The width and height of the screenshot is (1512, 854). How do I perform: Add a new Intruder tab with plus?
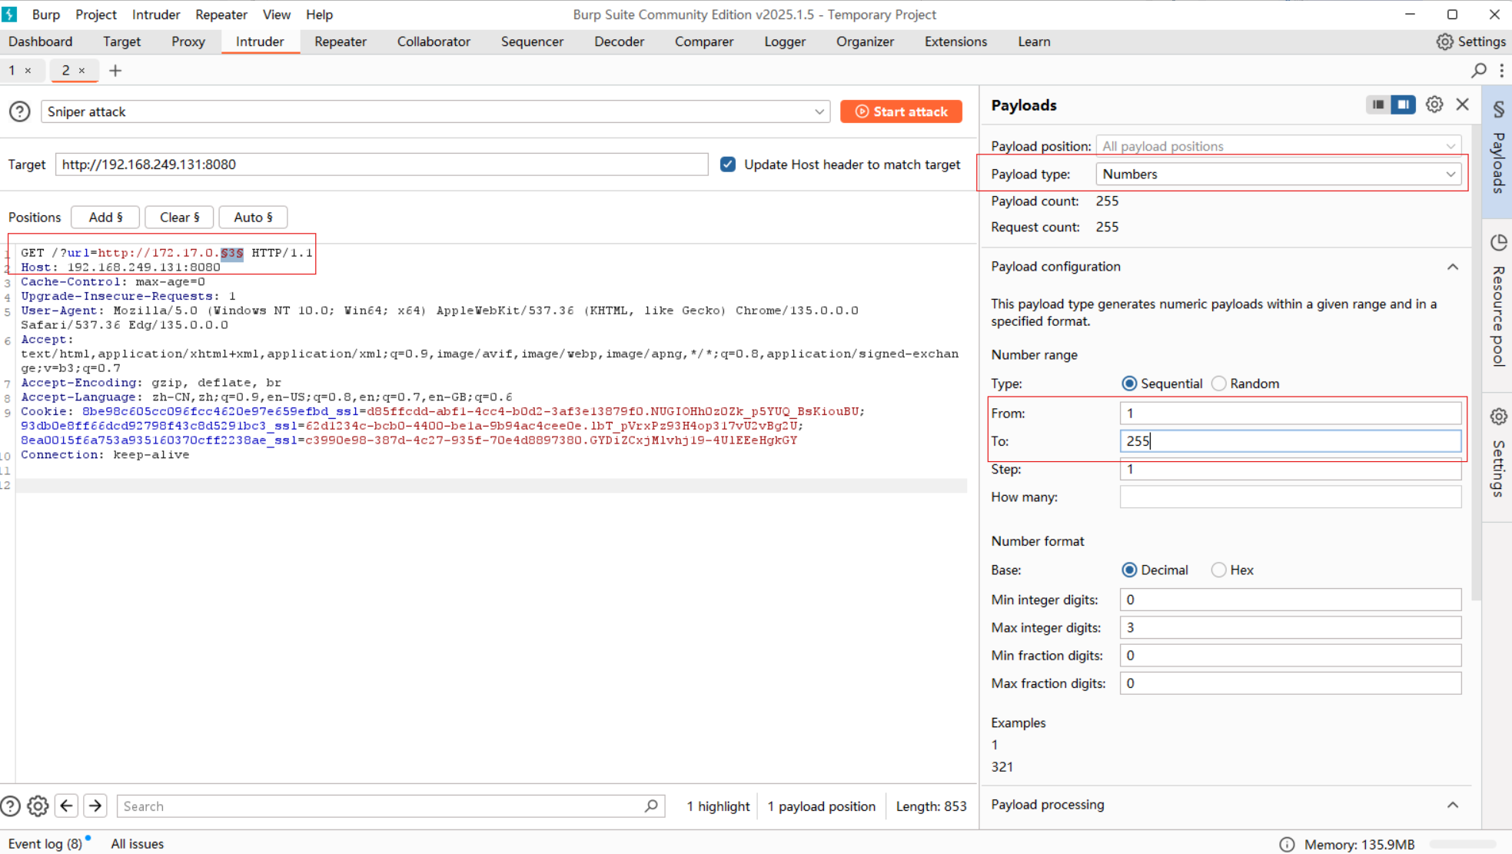click(115, 71)
